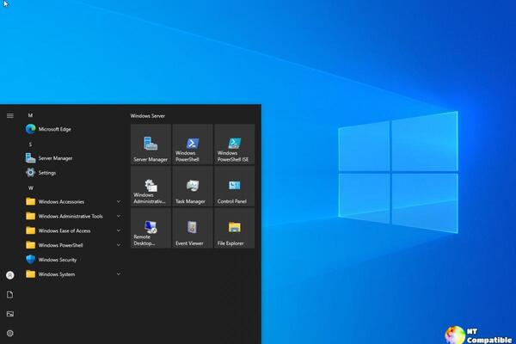516x344 pixels.
Task: Click the hamburger menu icon
Action: coord(10,115)
